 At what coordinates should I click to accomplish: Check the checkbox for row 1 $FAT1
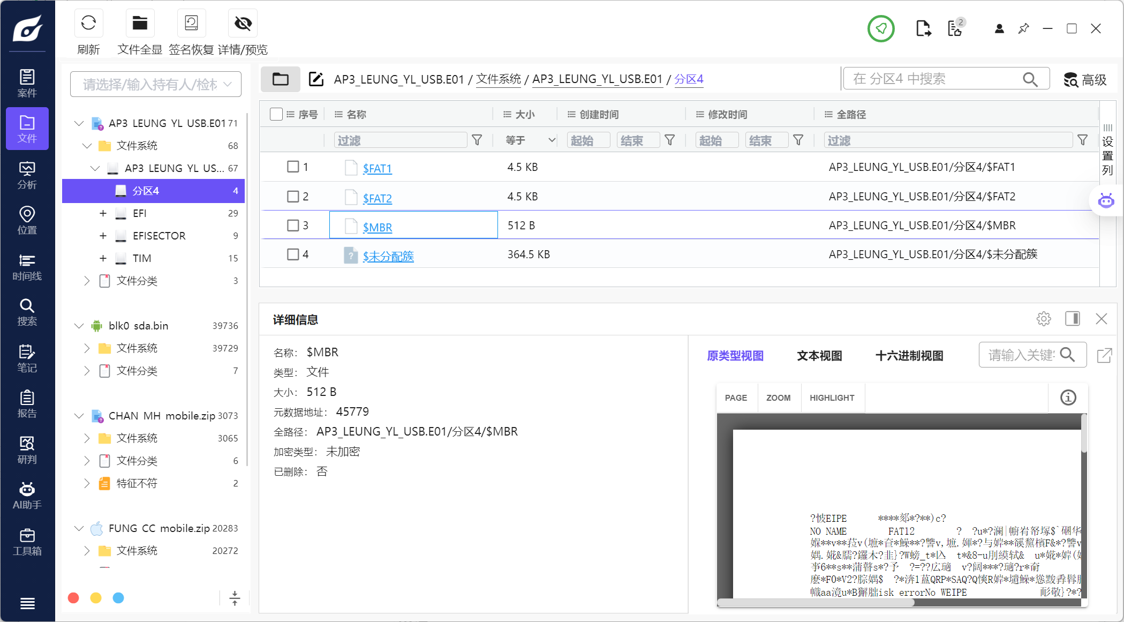tap(293, 167)
